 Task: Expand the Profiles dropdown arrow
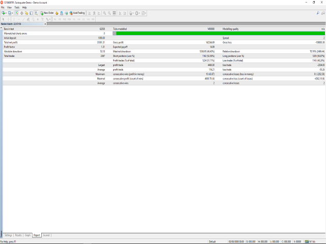(12, 13)
